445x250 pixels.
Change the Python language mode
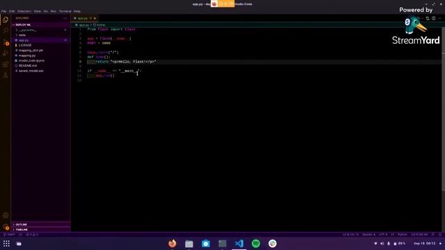click(x=403, y=235)
